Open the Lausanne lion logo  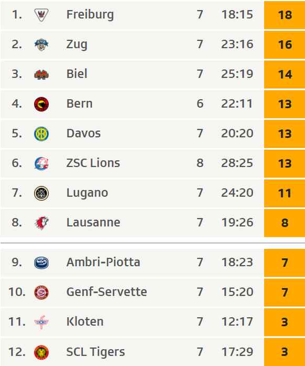click(x=41, y=223)
